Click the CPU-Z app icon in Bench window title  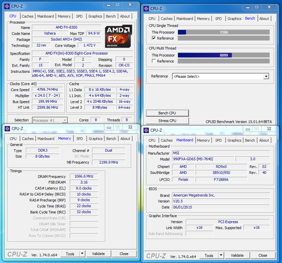(x=146, y=9)
